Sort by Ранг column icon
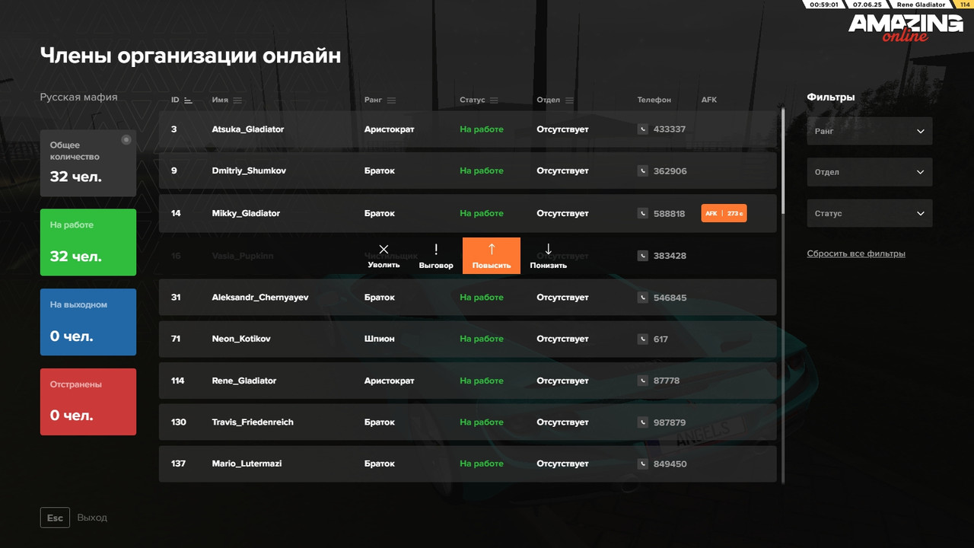The height and width of the screenshot is (548, 974). 391,100
